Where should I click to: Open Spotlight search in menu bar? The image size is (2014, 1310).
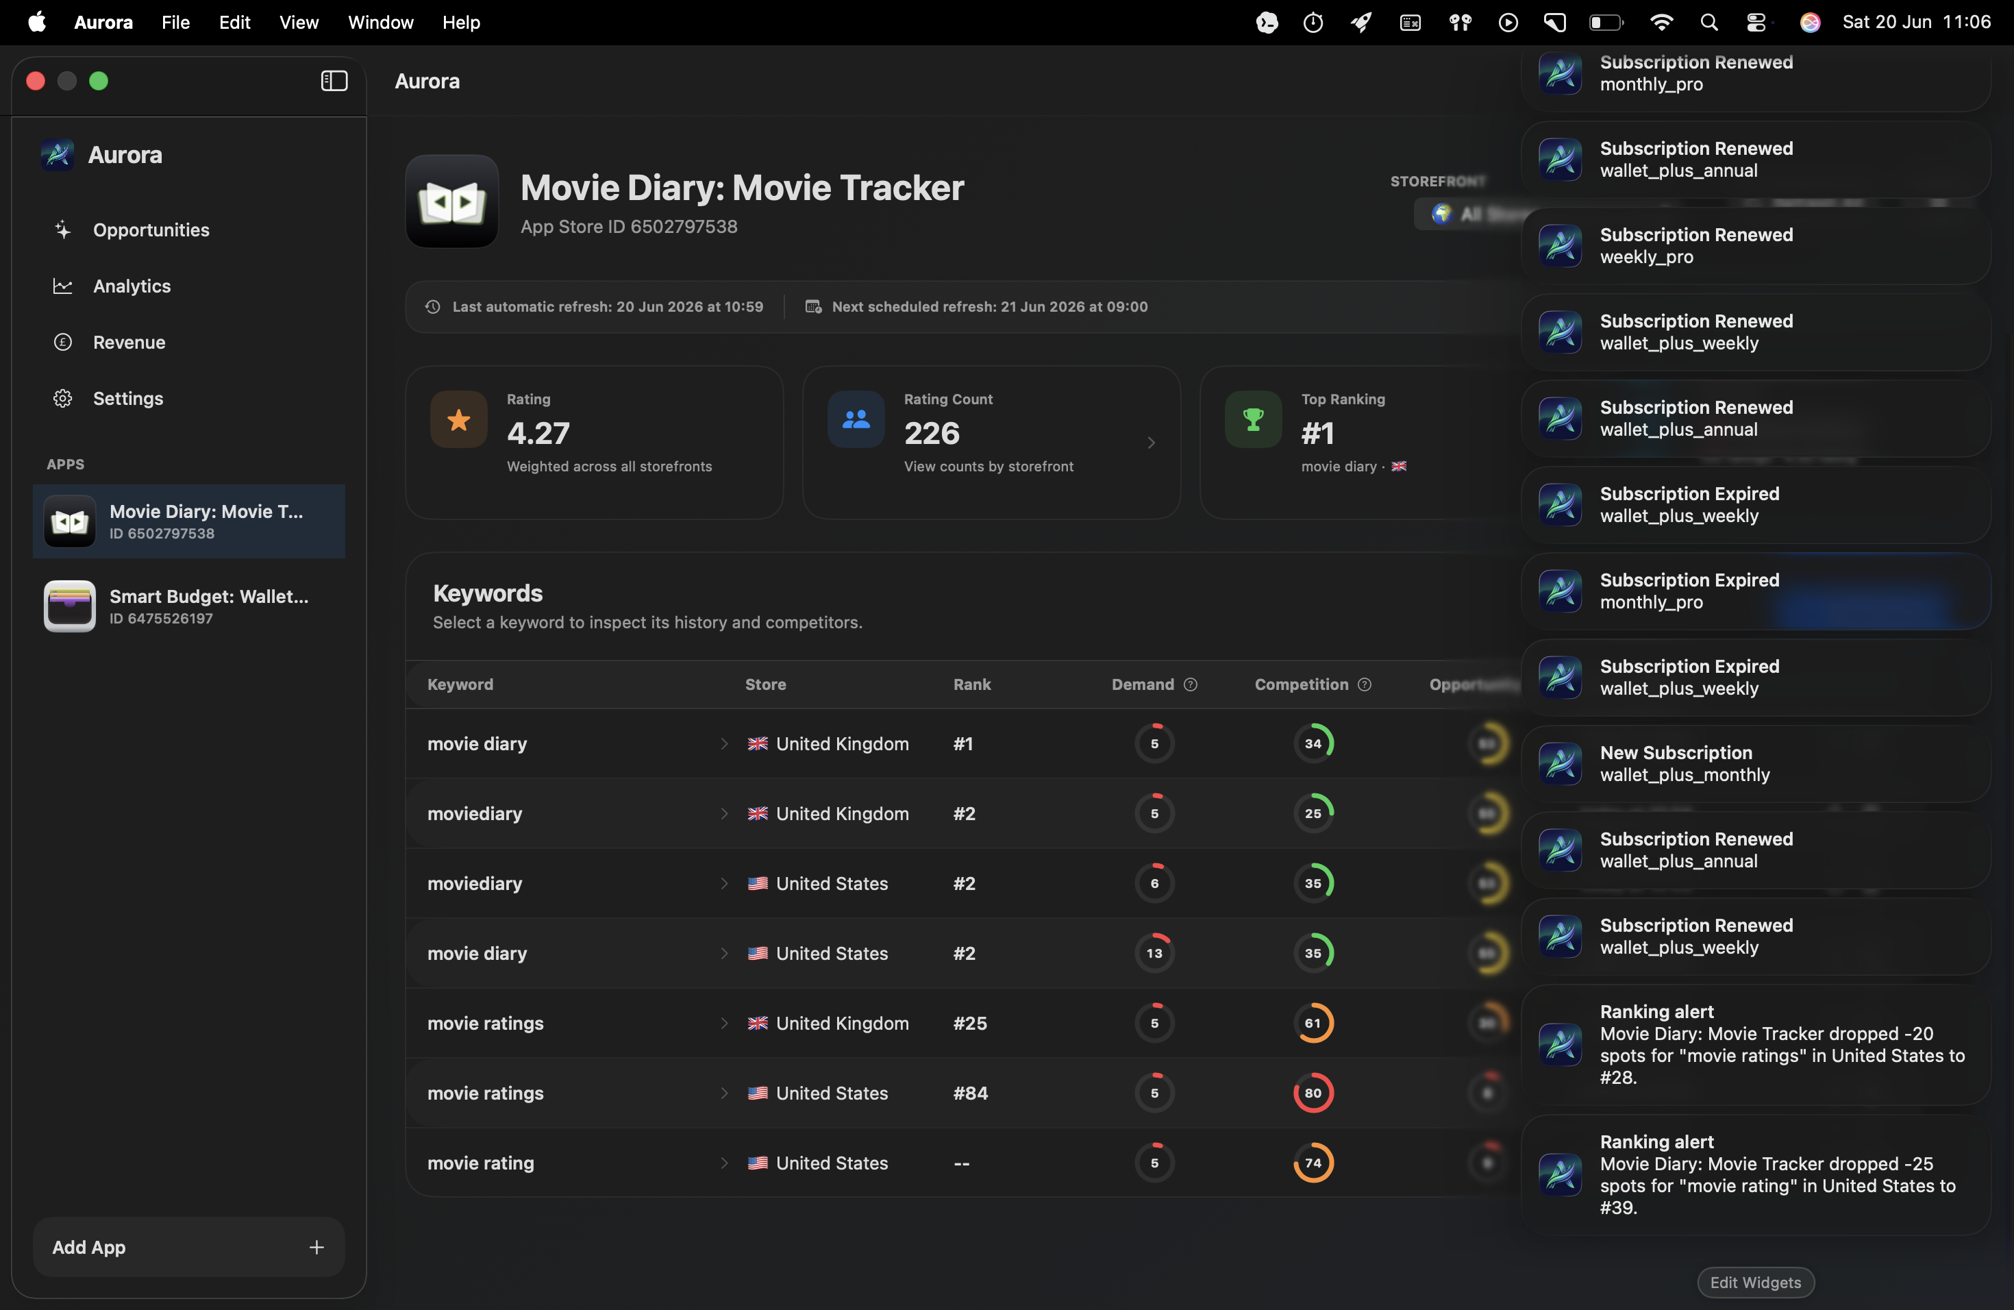click(1708, 23)
